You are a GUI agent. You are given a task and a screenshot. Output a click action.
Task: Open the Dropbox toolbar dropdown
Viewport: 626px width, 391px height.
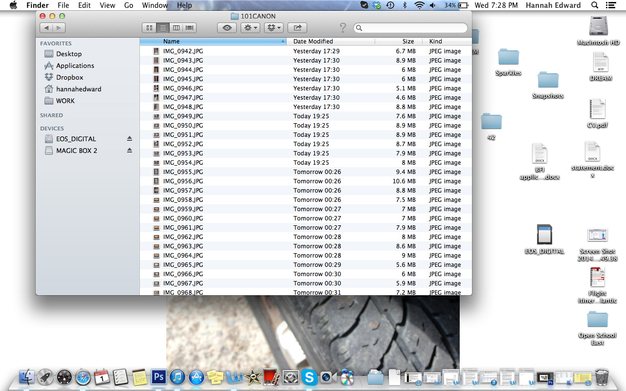click(274, 28)
